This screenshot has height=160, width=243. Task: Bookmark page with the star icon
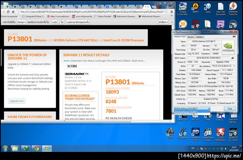[x=166, y=12]
